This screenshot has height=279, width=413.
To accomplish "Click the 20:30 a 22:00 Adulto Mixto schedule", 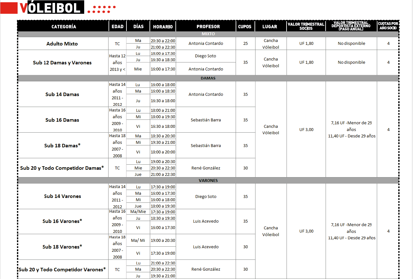I will (x=163, y=41).
